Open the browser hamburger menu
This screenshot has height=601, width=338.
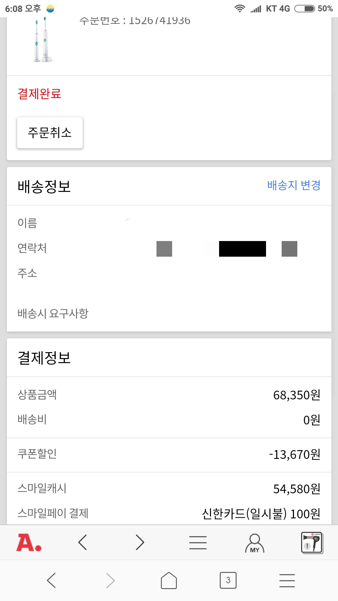click(287, 581)
